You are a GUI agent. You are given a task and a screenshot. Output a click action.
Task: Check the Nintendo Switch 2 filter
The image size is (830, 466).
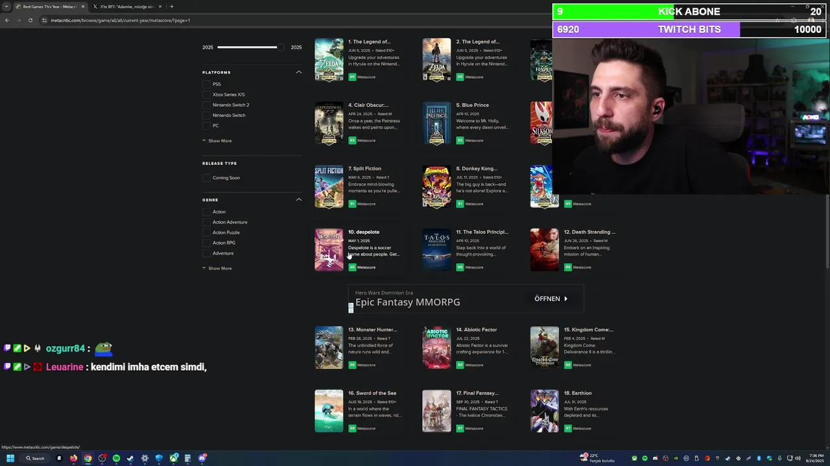(206, 105)
